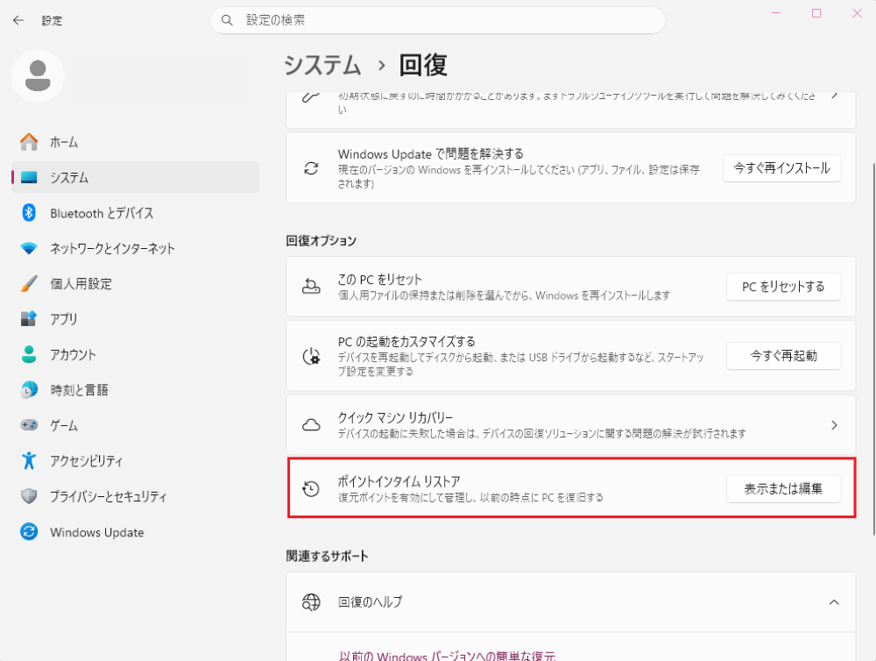
Task: Click the 個人用設定 paintbrush icon
Action: coord(29,283)
